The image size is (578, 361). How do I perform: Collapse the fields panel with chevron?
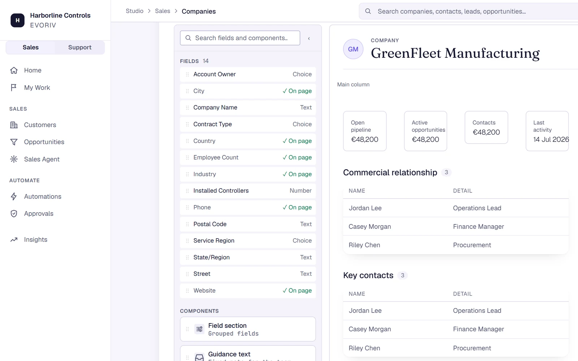click(309, 38)
